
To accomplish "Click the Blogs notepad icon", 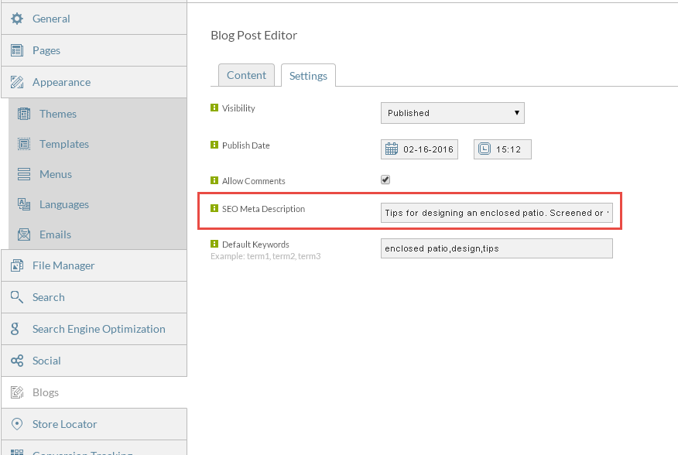I will pos(17,392).
